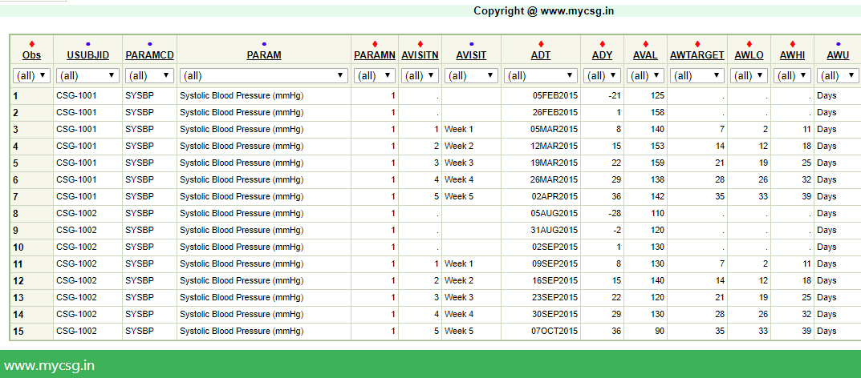Click the red diamond above PARAMN header
Screen dimensions: 861x378
[375, 43]
